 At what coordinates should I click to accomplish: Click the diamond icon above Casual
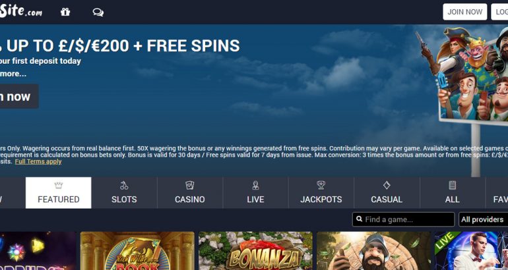coord(387,185)
